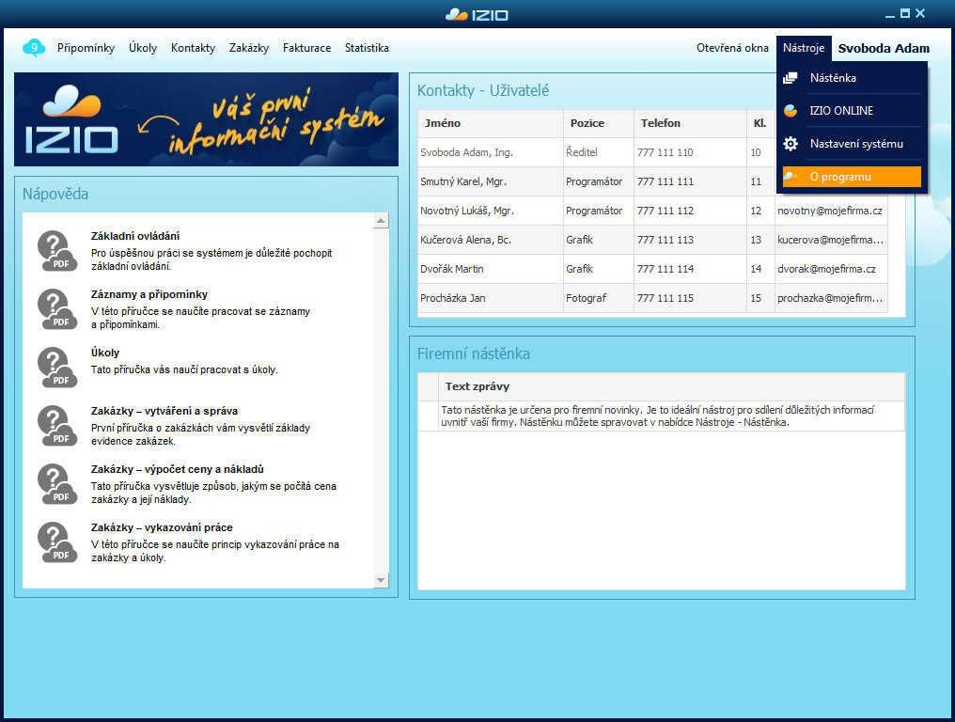Open Zakázky – vytváření a správa guide title
This screenshot has width=955, height=722.
click(164, 411)
